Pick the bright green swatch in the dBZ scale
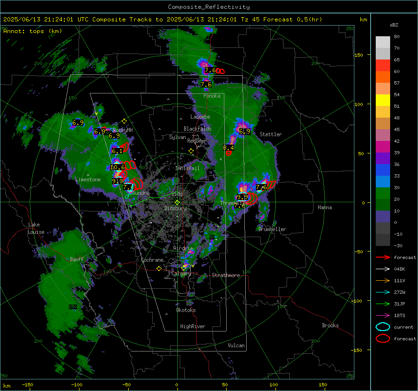The height and width of the screenshot is (391, 418). [383, 193]
